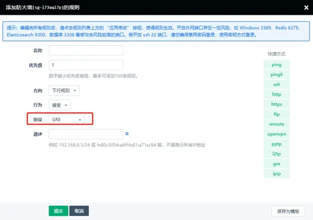Click the source IP example hint text
This screenshot has height=220, width=313.
pyautogui.click(x=127, y=145)
